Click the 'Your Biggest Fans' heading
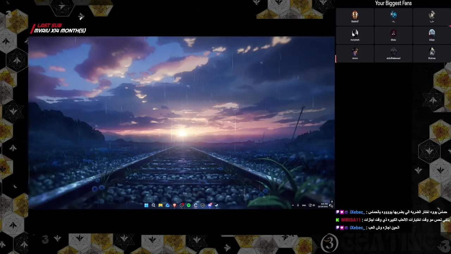 click(x=393, y=3)
